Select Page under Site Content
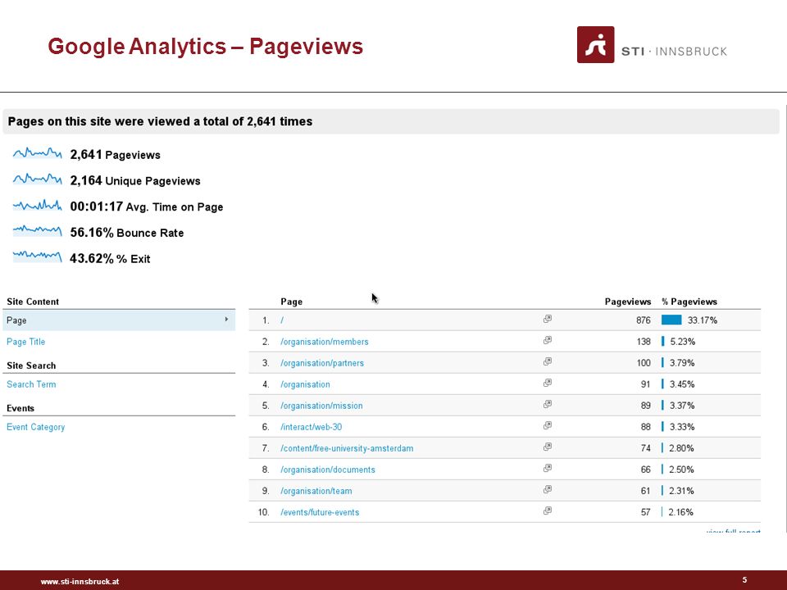Viewport: 787px width, 590px height. pyautogui.click(x=119, y=320)
